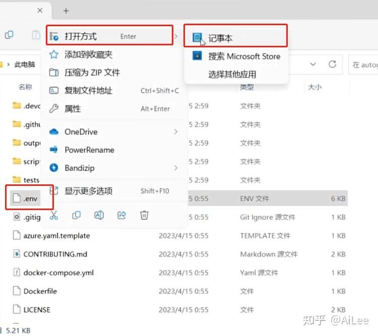Viewport: 378px width, 336px height.
Task: Select the docker-compose.yml file
Action: (x=58, y=273)
